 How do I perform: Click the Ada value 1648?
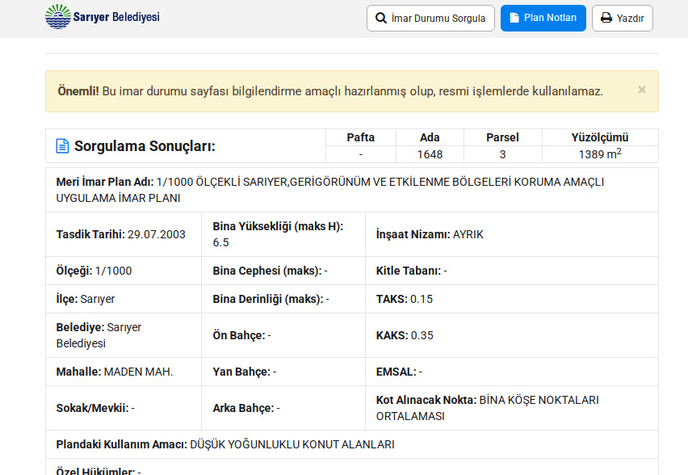pyautogui.click(x=430, y=154)
